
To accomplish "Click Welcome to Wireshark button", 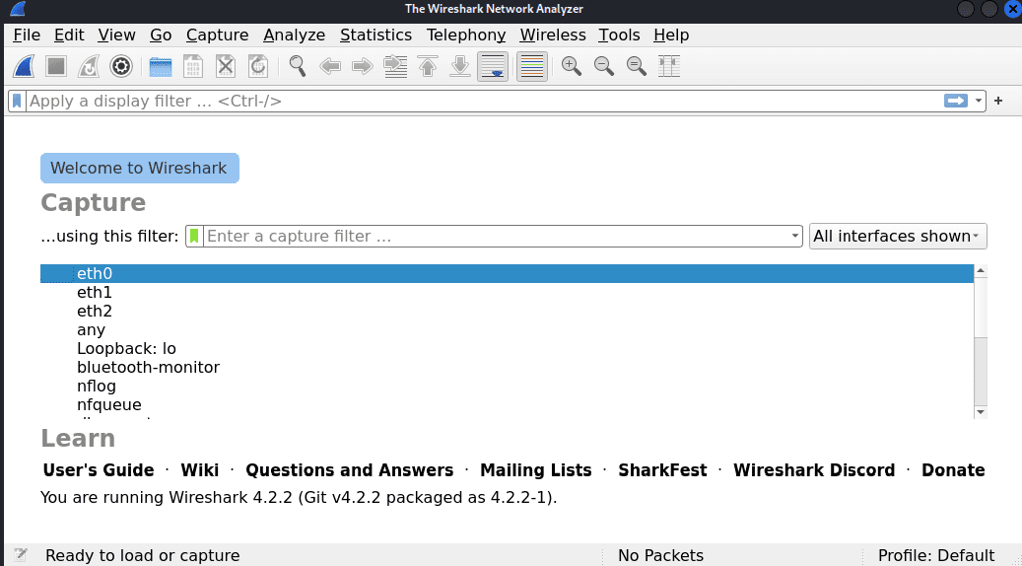I will [x=140, y=169].
